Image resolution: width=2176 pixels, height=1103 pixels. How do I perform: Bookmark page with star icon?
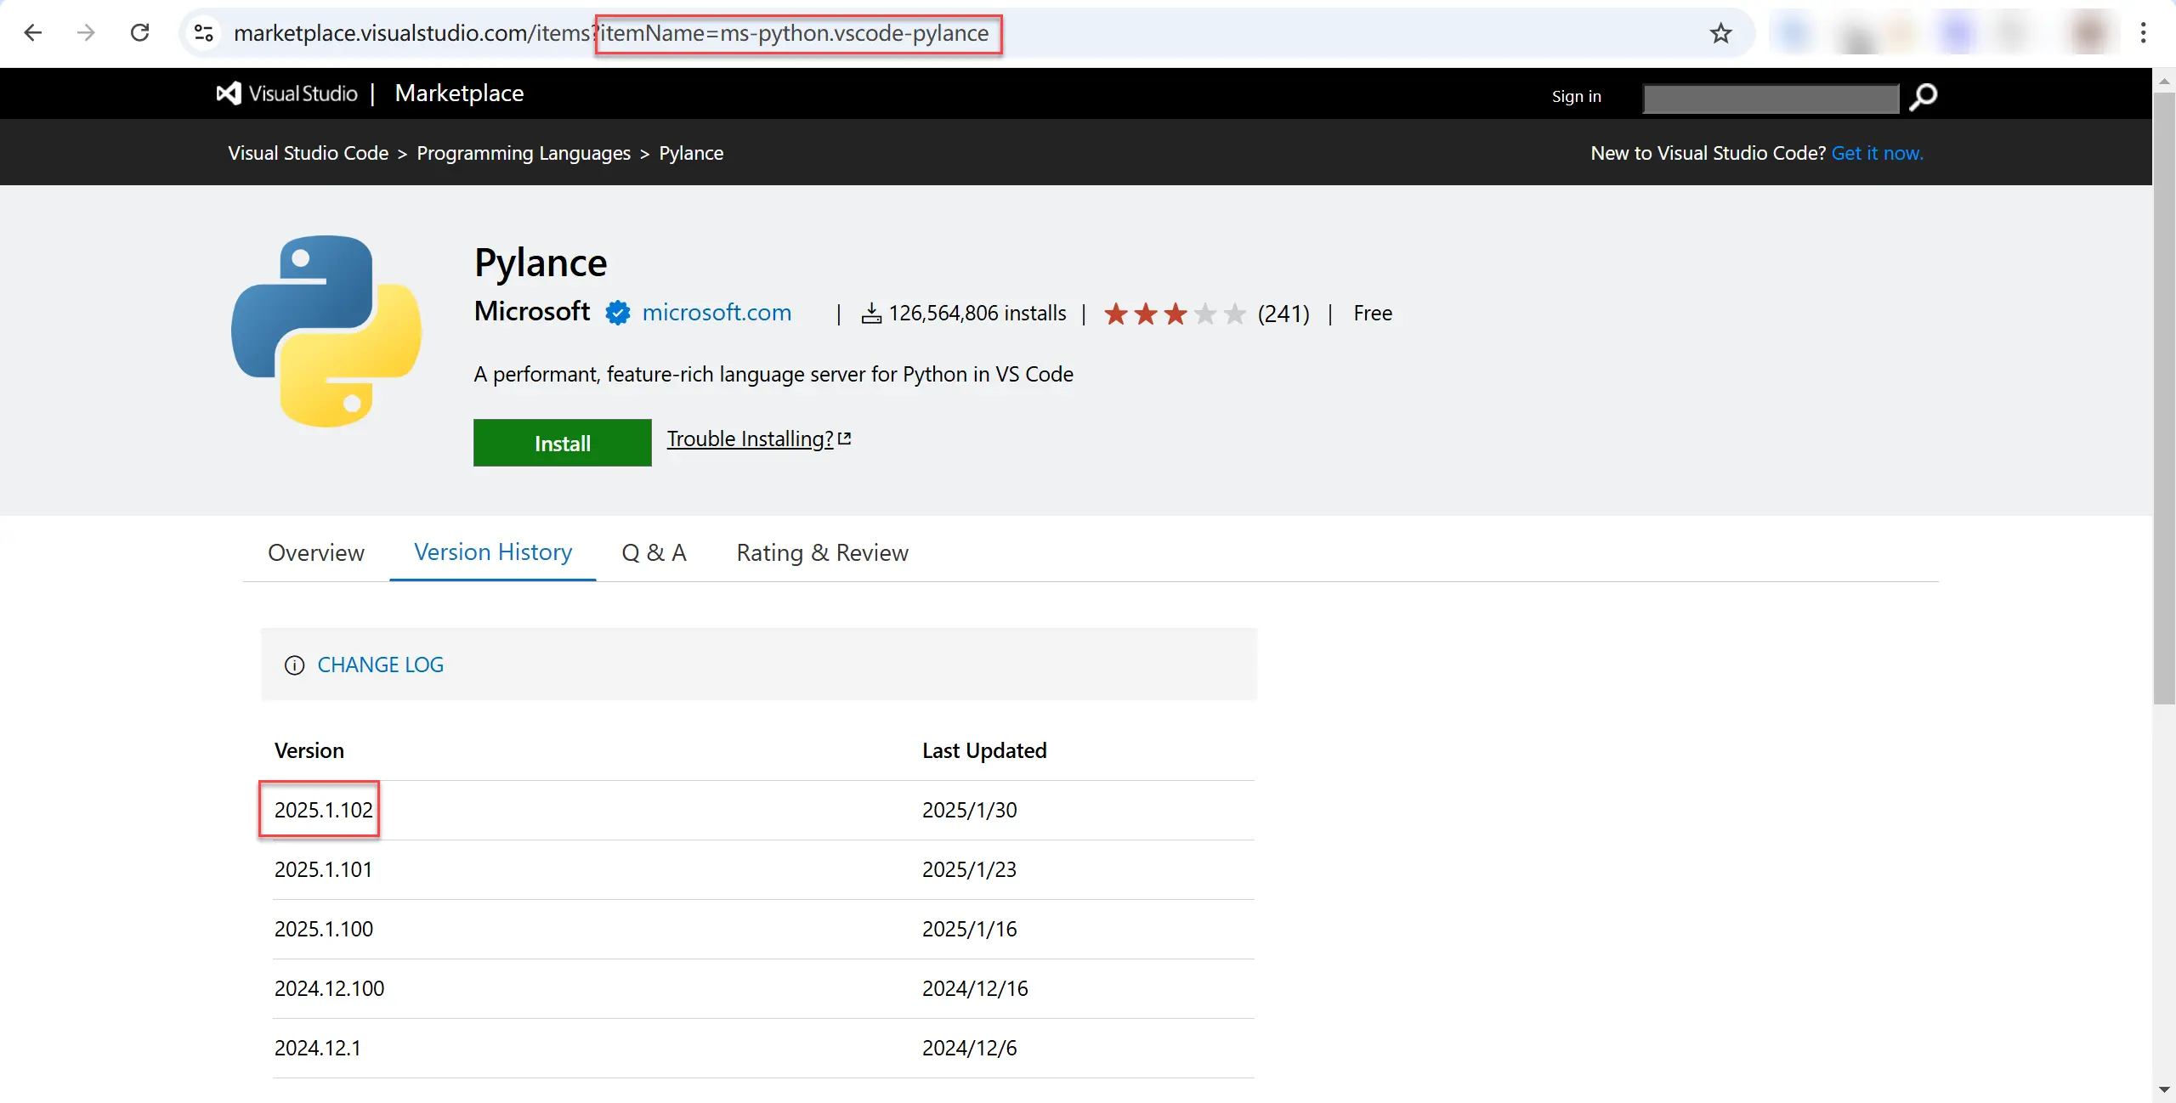click(x=1720, y=33)
